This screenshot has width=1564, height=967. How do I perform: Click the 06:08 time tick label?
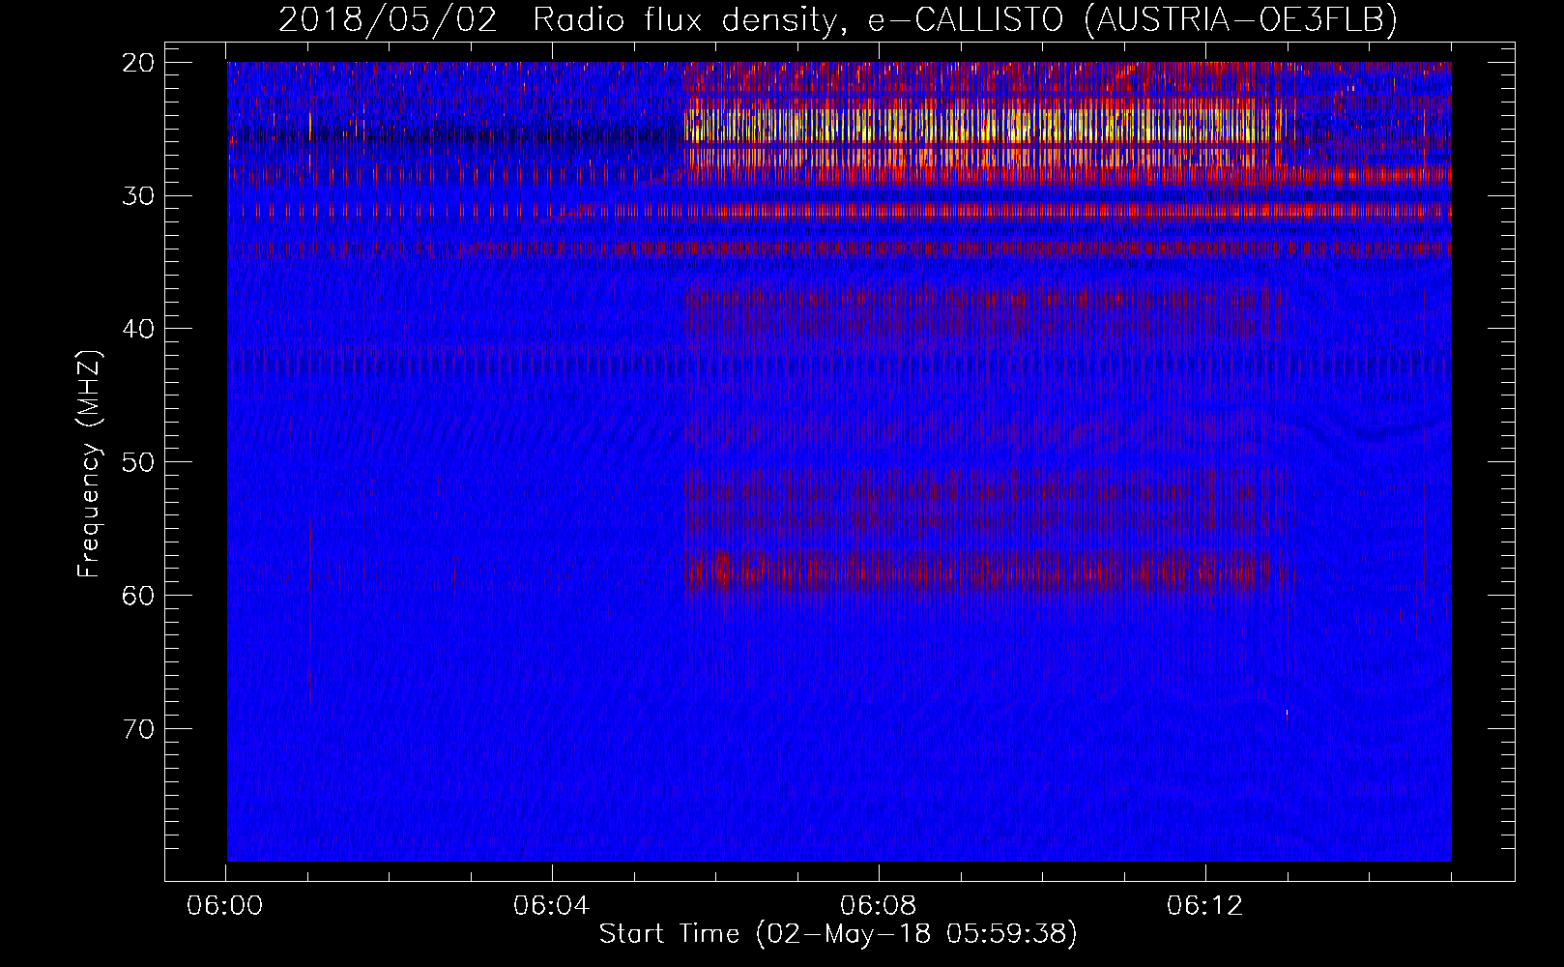coord(879,906)
